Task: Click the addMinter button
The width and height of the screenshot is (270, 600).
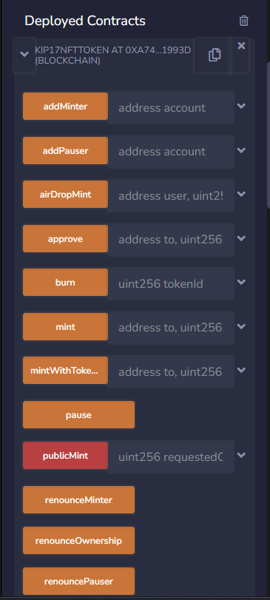Action: pos(65,107)
